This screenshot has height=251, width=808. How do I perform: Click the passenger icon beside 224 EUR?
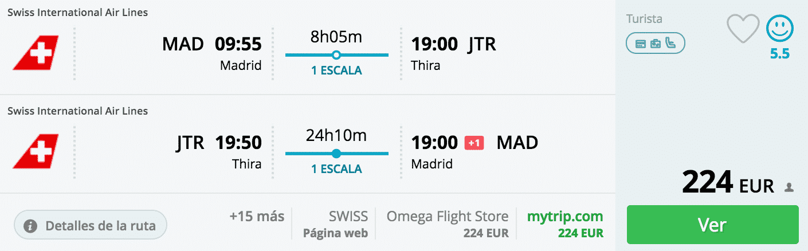pos(789,187)
